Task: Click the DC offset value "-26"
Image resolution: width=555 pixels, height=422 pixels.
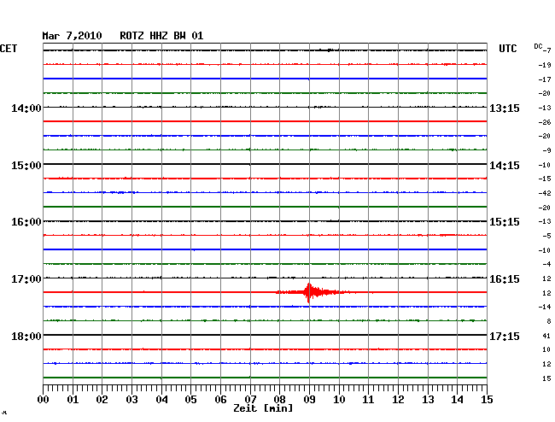Action: tap(545, 122)
